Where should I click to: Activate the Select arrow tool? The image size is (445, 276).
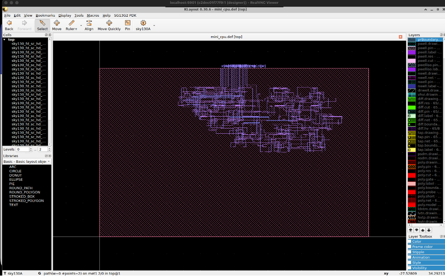tap(42, 25)
